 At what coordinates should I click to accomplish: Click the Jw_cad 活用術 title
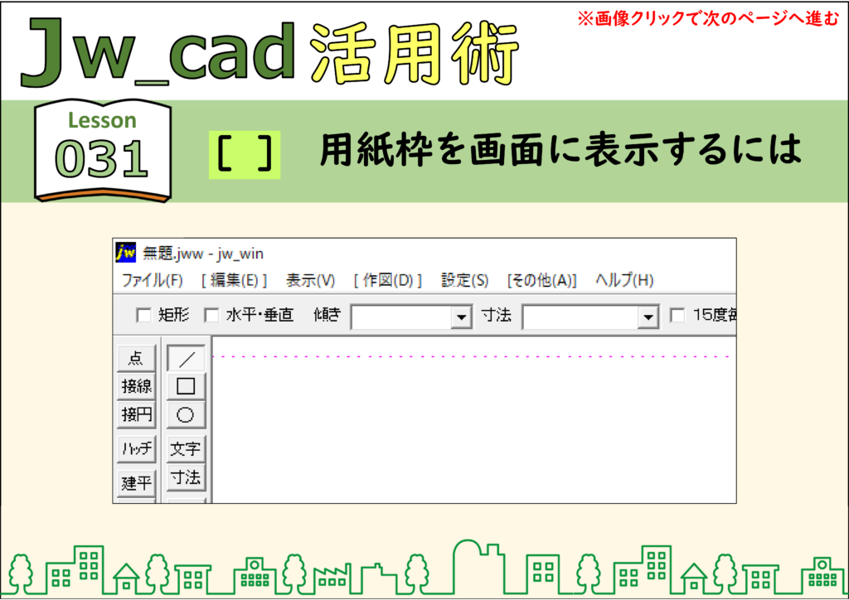269,51
